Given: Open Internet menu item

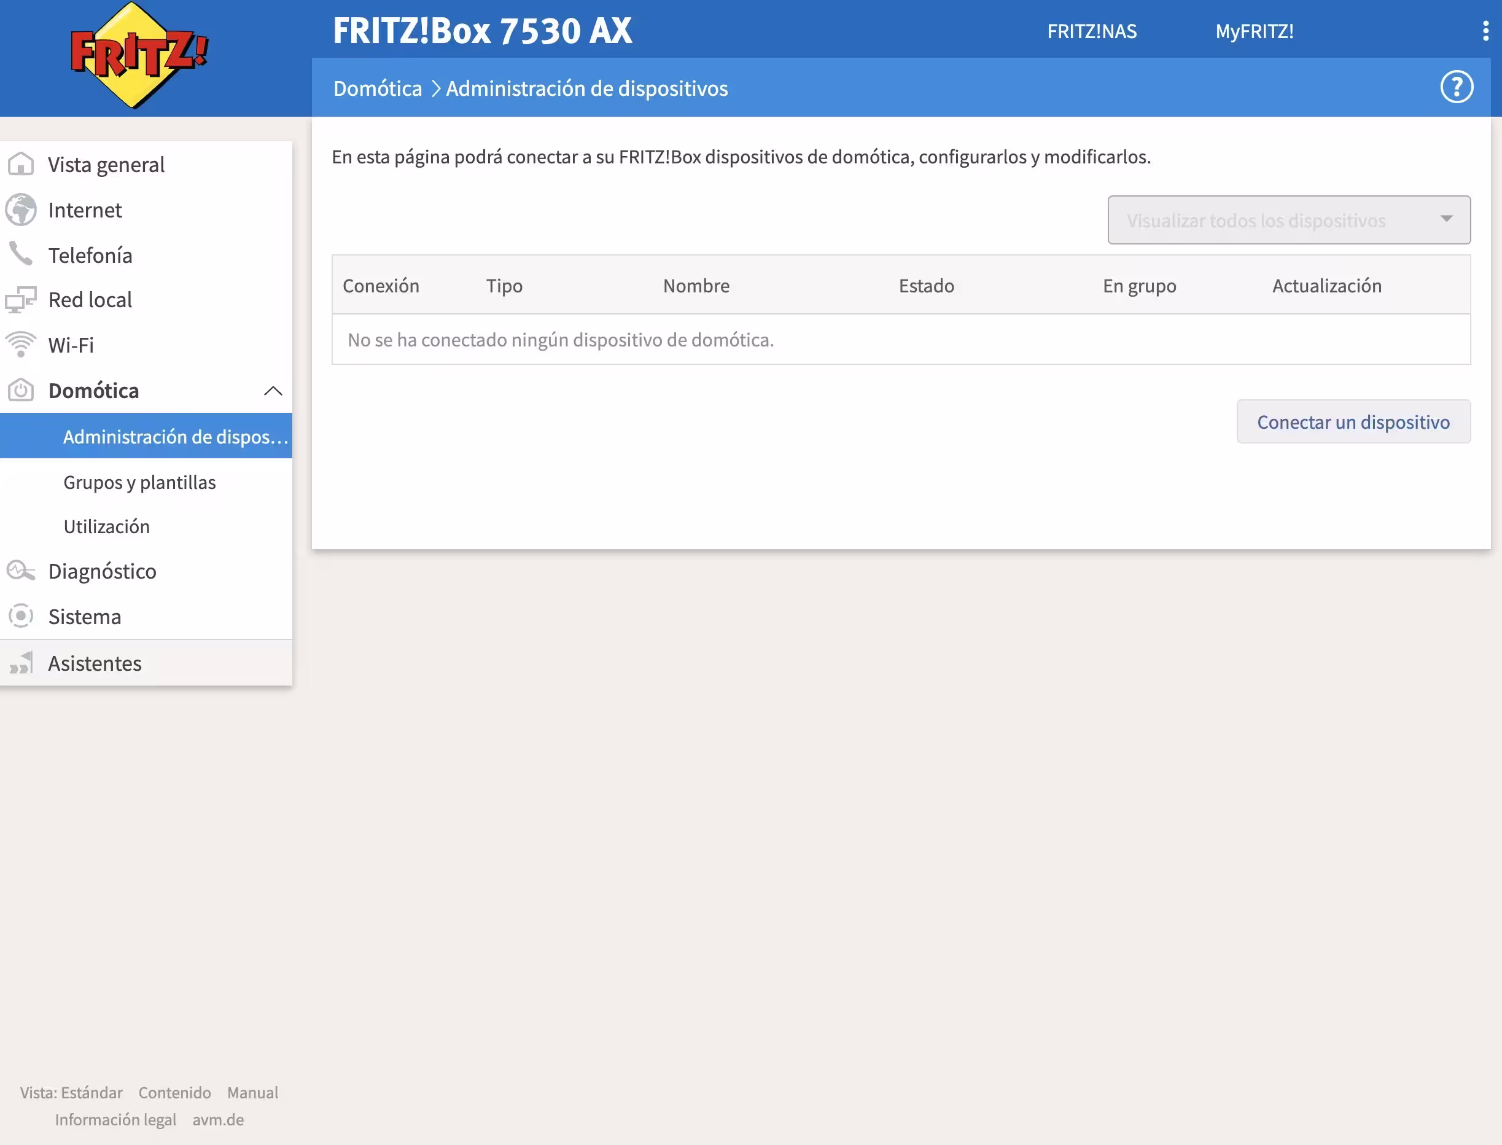Looking at the screenshot, I should click(146, 210).
